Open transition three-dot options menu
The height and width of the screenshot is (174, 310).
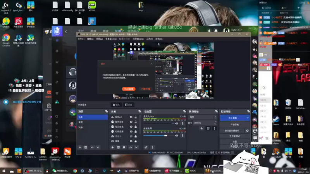(x=215, y=128)
